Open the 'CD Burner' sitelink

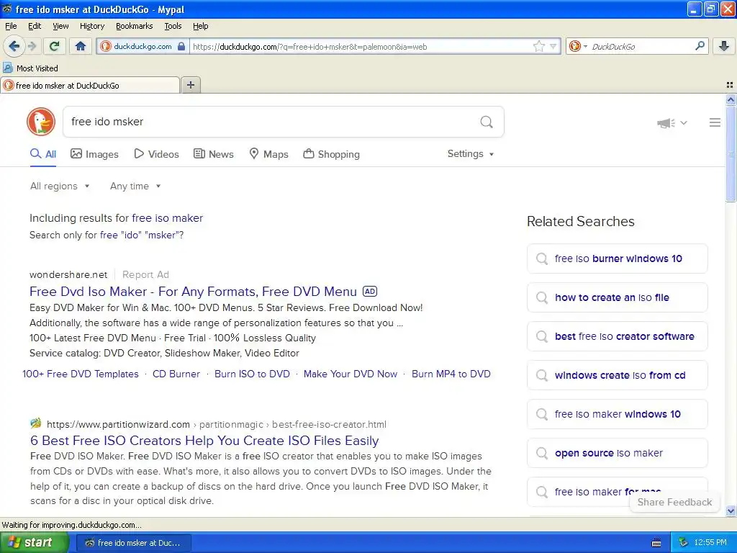pyautogui.click(x=176, y=374)
